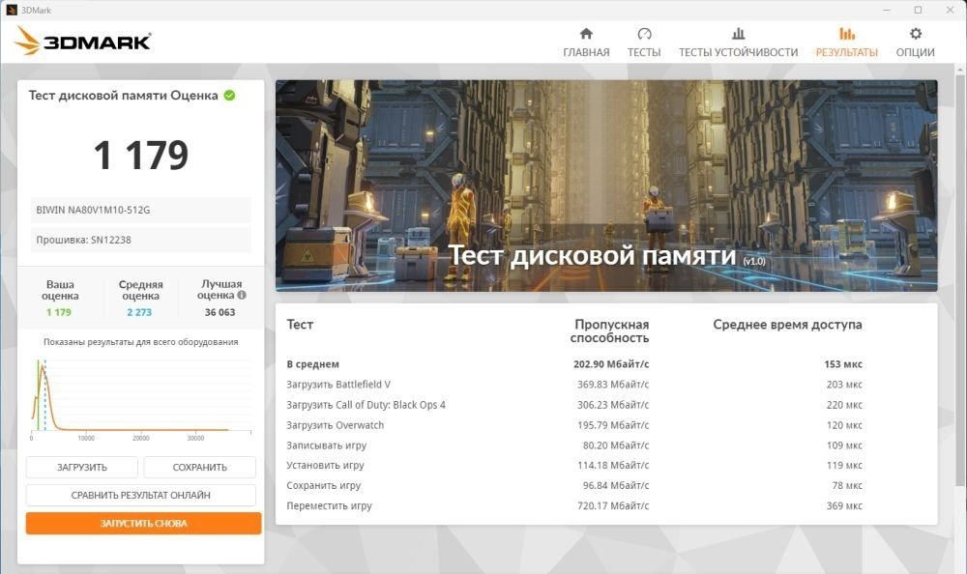
Task: Click the 3DMark app icon in title bar
Action: pos(11,10)
